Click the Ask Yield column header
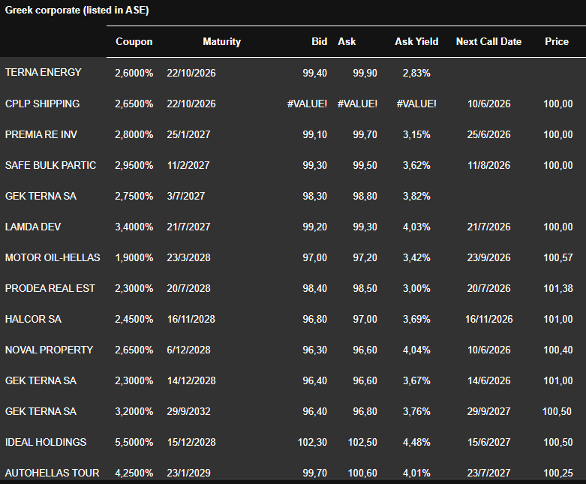This screenshot has width=586, height=484. tap(416, 41)
